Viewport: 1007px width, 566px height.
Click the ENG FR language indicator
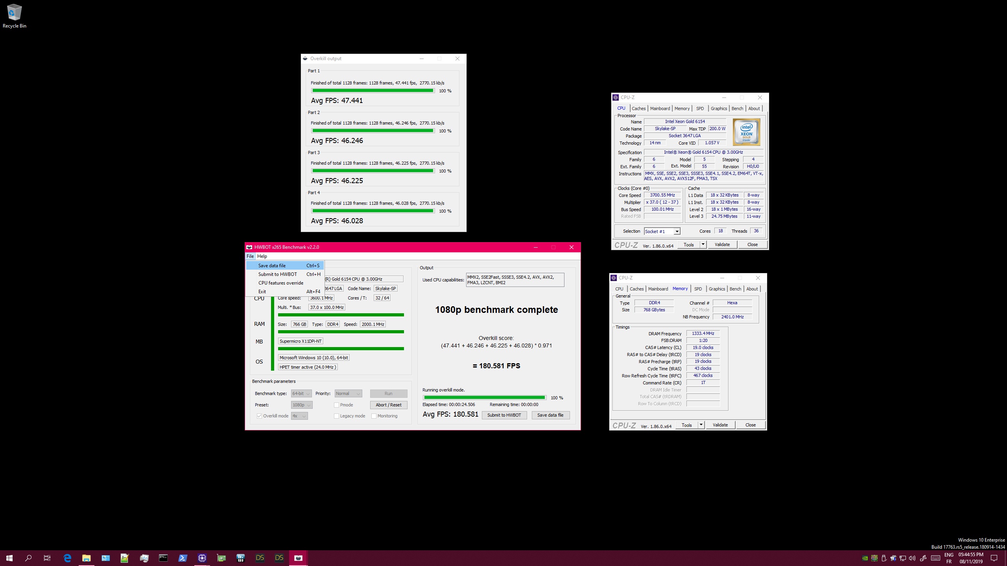click(x=949, y=558)
